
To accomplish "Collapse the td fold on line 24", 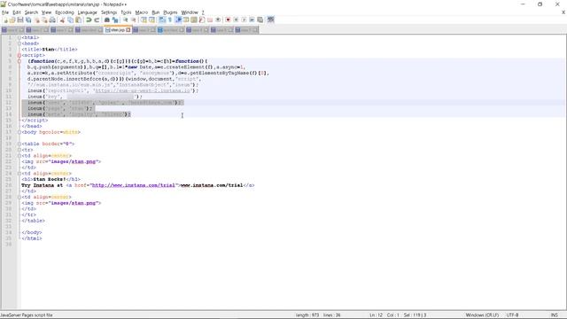I will (19, 174).
